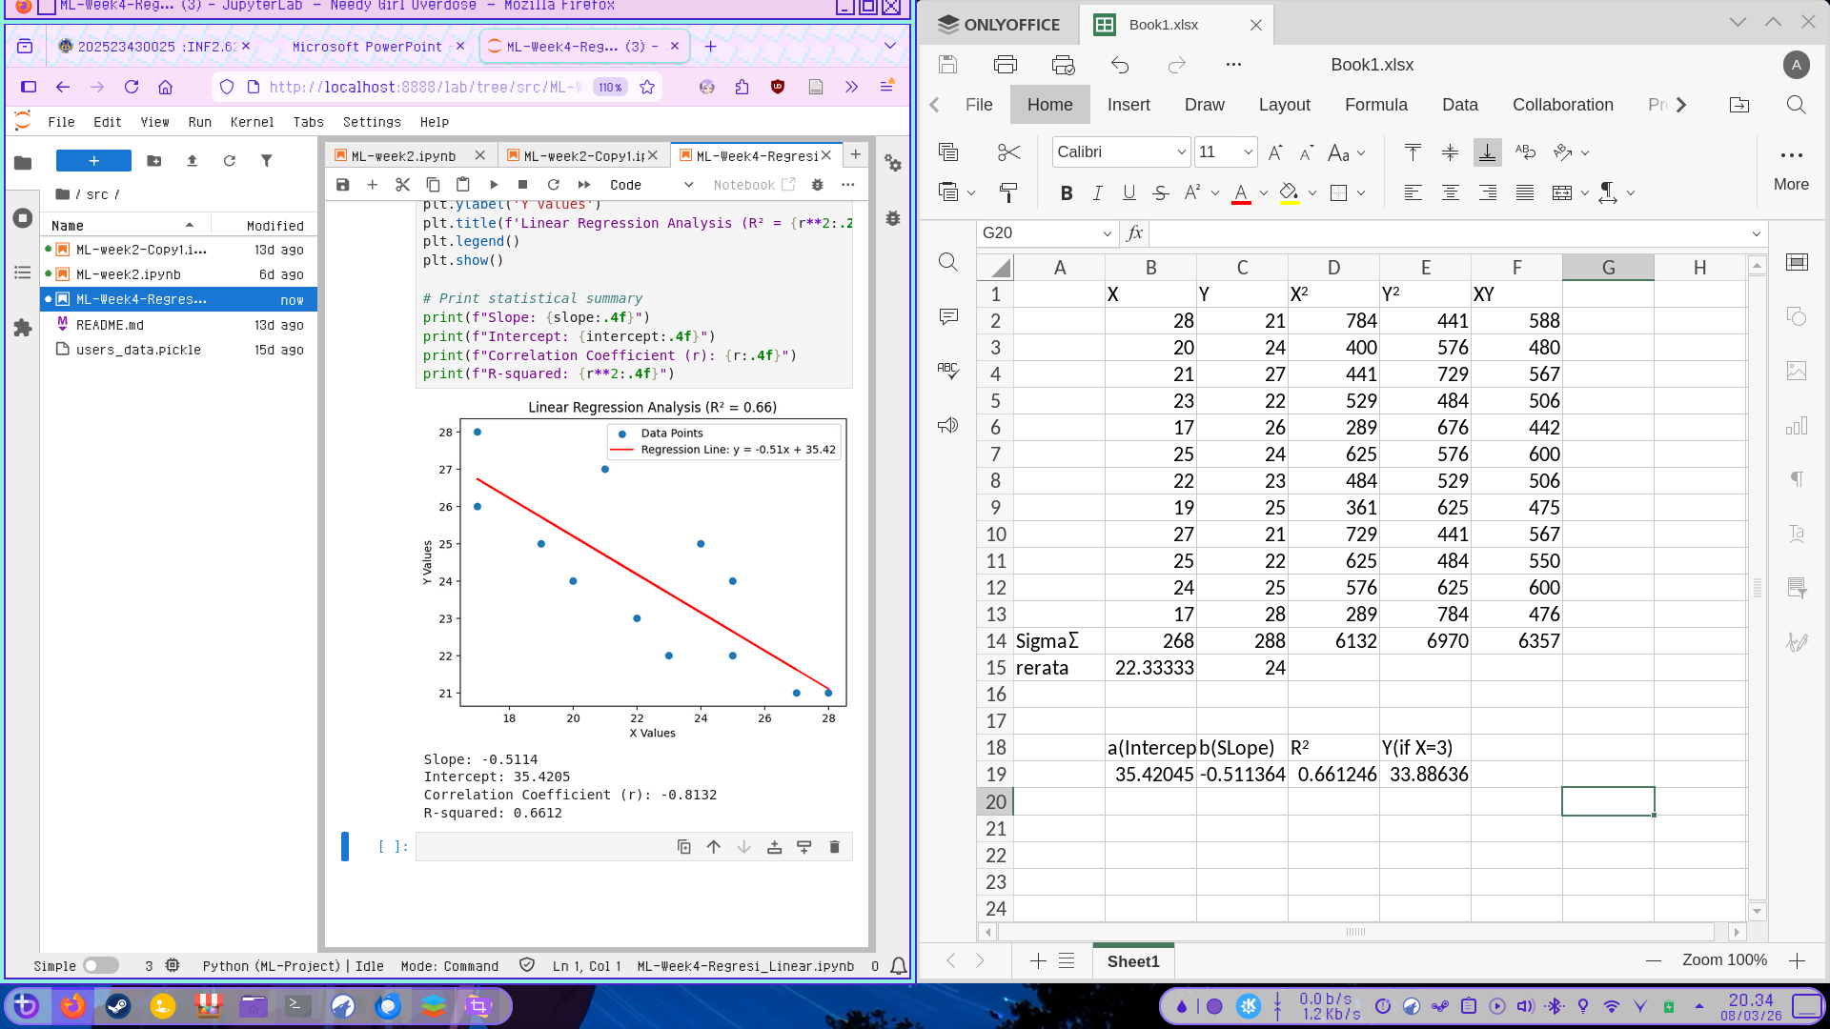Viewport: 1830px width, 1029px height.
Task: Restart the kernel with the refresh icon
Action: point(553,185)
